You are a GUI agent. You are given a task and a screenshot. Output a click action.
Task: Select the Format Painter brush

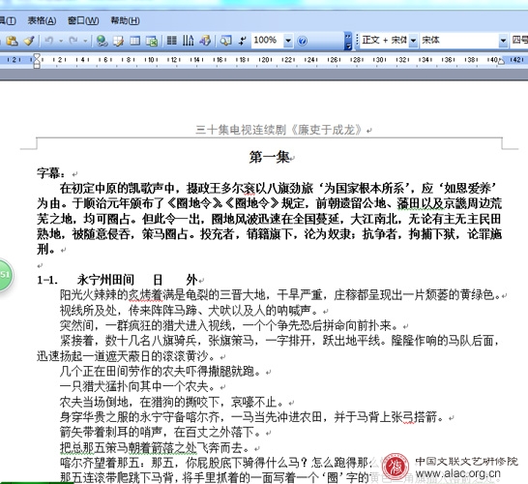click(x=29, y=41)
